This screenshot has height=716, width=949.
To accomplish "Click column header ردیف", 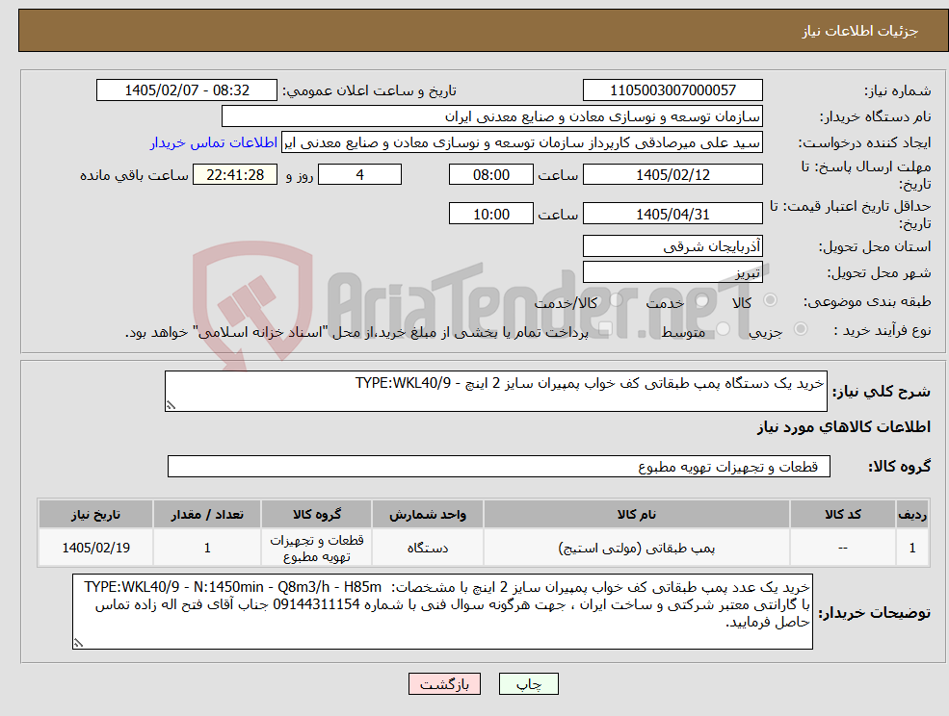I will (912, 515).
